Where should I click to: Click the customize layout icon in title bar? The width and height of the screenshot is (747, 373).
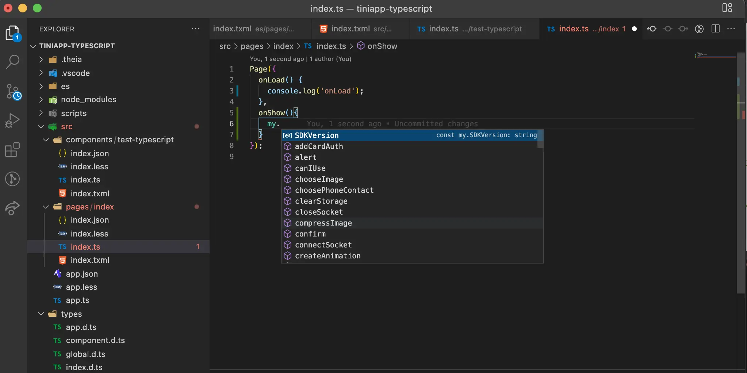[x=727, y=8]
